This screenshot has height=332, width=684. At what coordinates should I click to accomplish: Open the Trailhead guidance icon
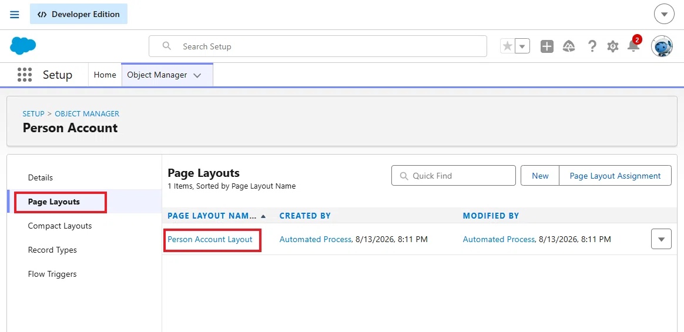(569, 46)
